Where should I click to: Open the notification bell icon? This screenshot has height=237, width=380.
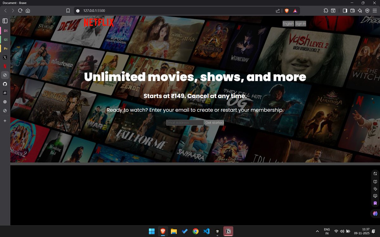374,231
